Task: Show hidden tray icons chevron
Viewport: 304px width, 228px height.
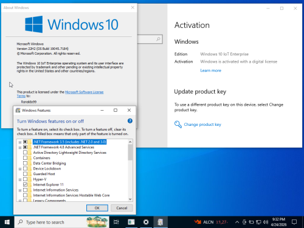Action: point(237,222)
